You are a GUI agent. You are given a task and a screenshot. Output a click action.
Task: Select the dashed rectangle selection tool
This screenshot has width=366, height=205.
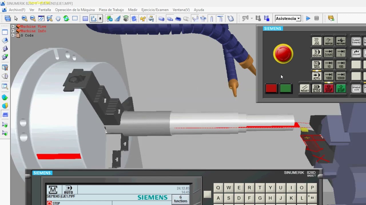click(75, 19)
